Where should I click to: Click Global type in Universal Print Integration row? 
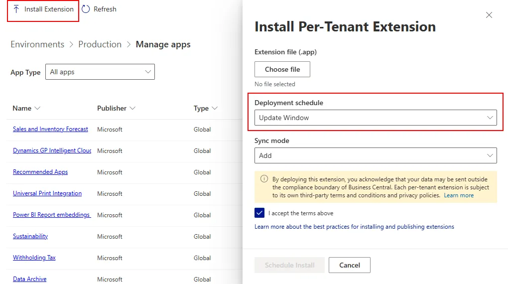tap(202, 193)
